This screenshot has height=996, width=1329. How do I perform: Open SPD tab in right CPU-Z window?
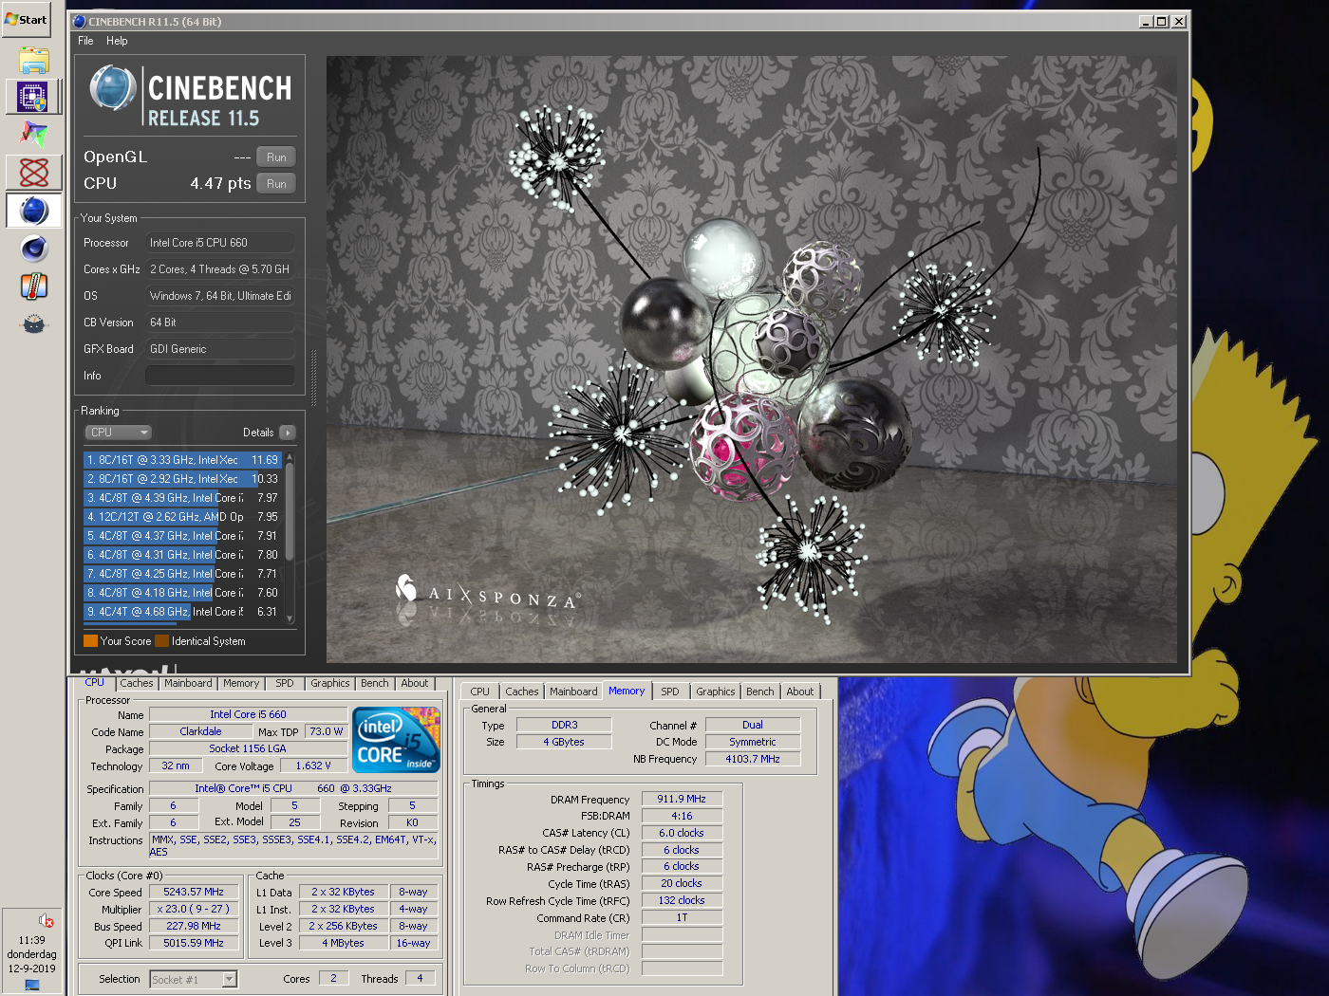pyautogui.click(x=670, y=692)
